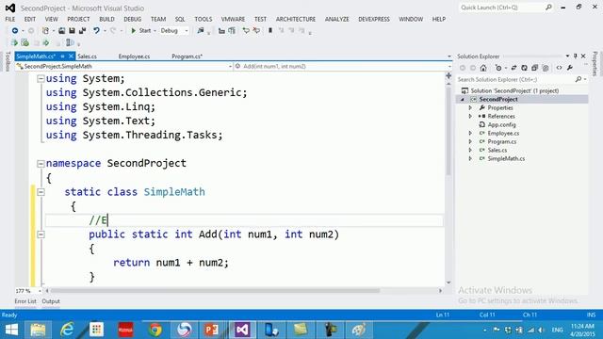Viewport: 603px width, 339px height.
Task: Click the horizontal scrollbar in code editor
Action: [x=216, y=291]
